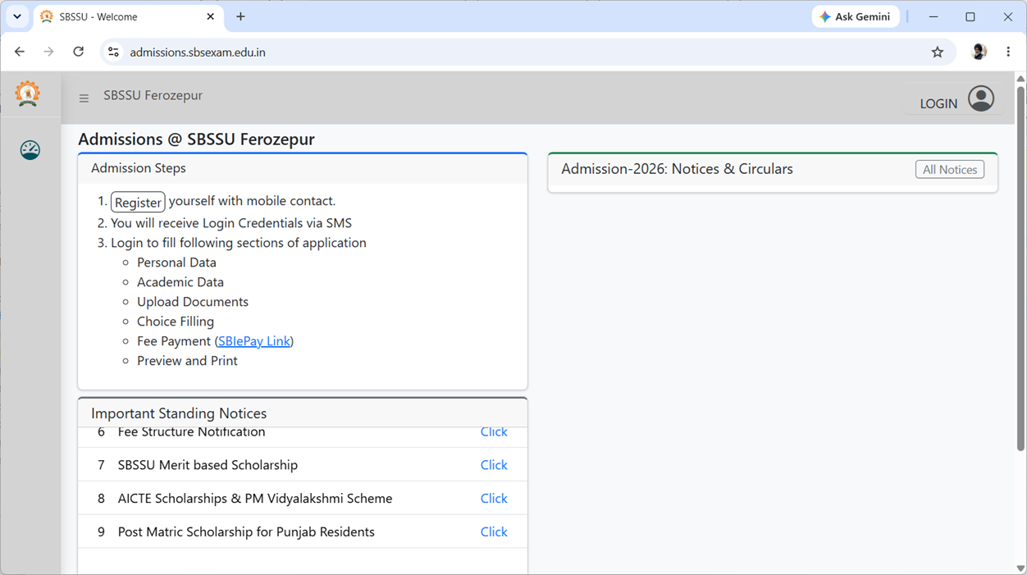This screenshot has width=1027, height=575.
Task: Click "Academic Data" list item
Action: click(x=180, y=282)
